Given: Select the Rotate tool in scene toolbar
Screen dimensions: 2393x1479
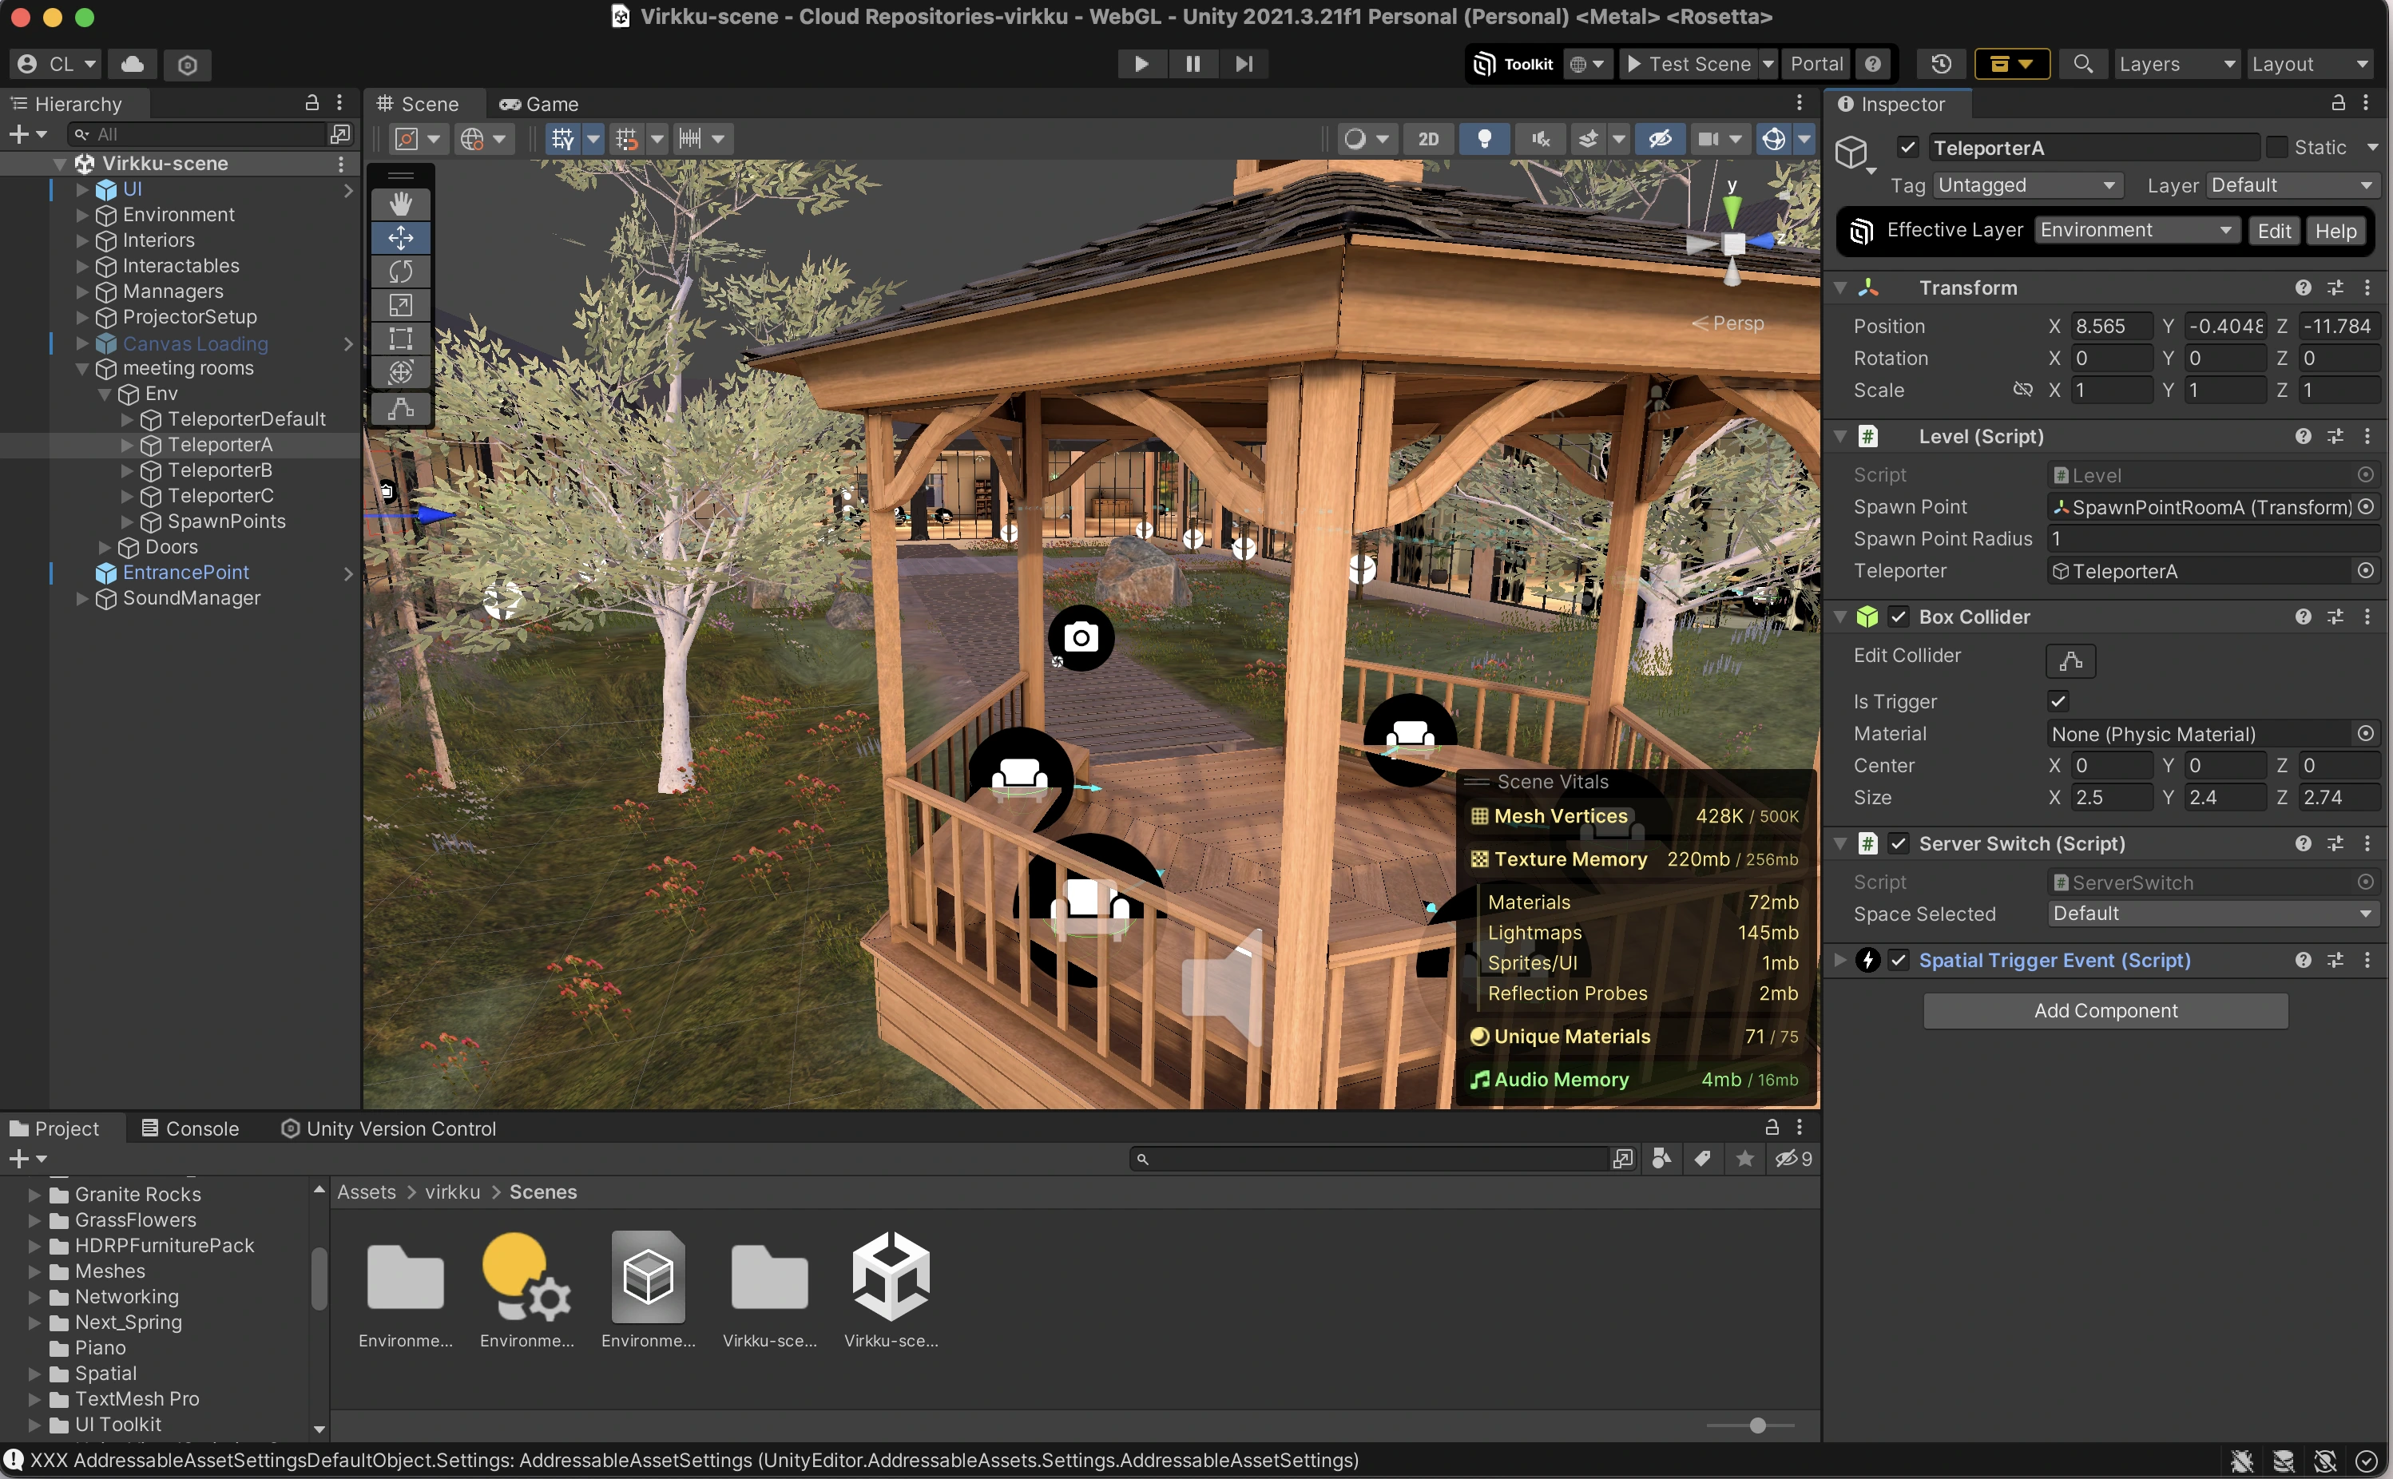Looking at the screenshot, I should [x=400, y=271].
